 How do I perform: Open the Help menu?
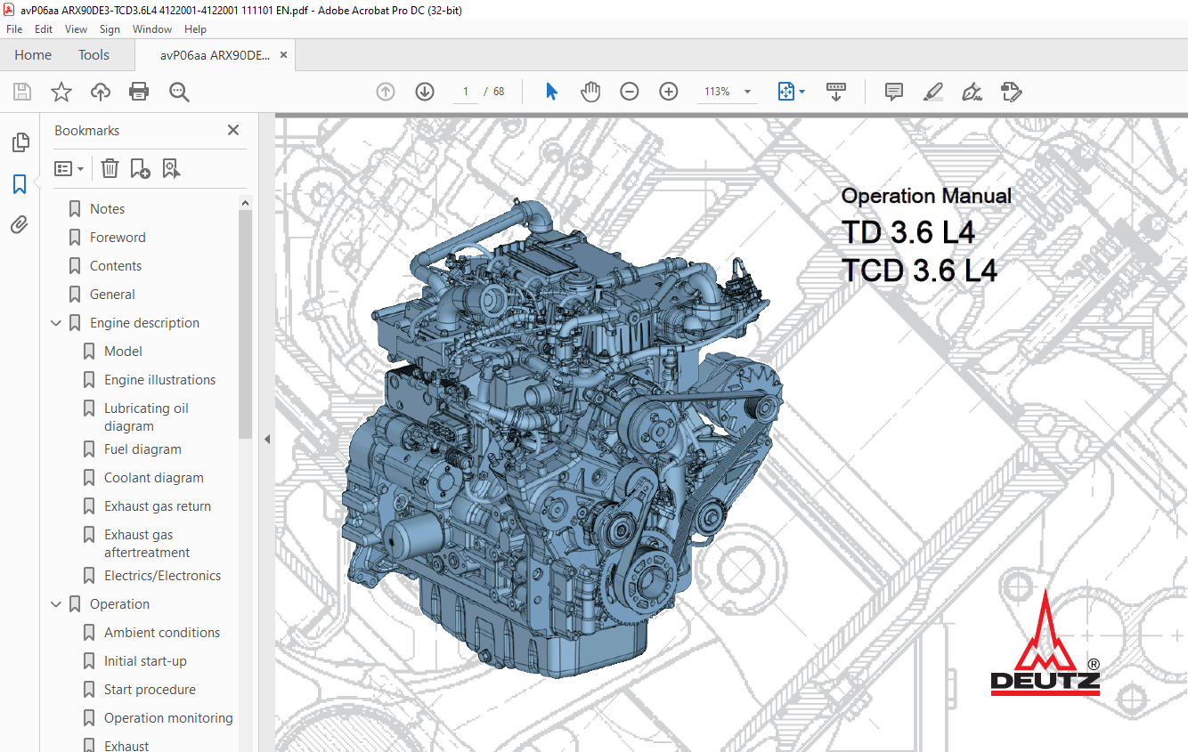195,29
